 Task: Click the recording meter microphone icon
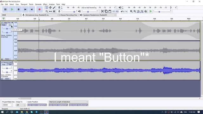click(x=59, y=8)
